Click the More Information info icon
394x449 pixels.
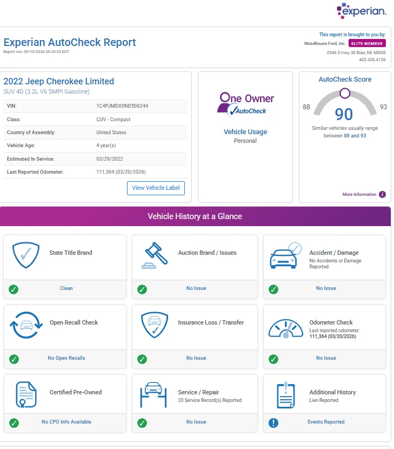(x=382, y=194)
